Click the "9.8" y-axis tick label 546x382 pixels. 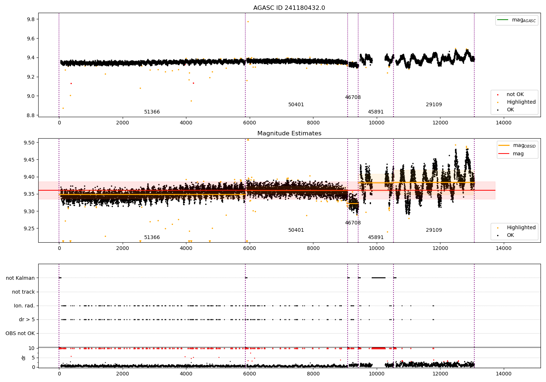click(x=31, y=19)
